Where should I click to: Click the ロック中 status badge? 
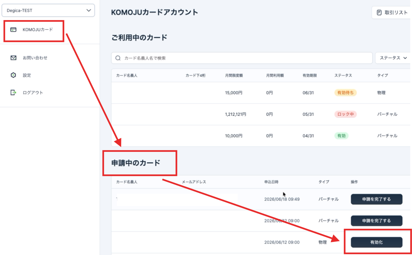345,114
